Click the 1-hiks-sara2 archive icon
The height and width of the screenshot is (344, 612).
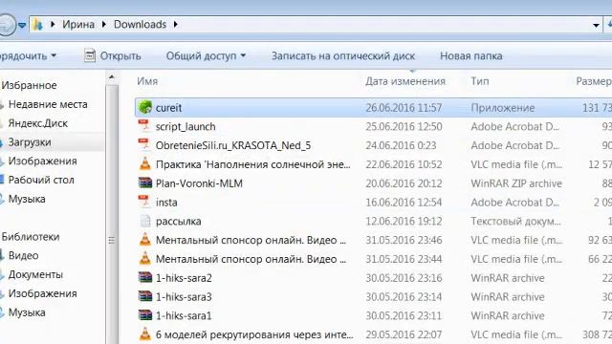[144, 277]
